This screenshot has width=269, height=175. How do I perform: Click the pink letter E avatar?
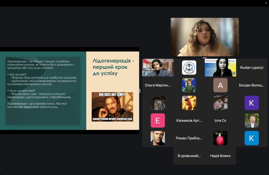tap(158, 121)
